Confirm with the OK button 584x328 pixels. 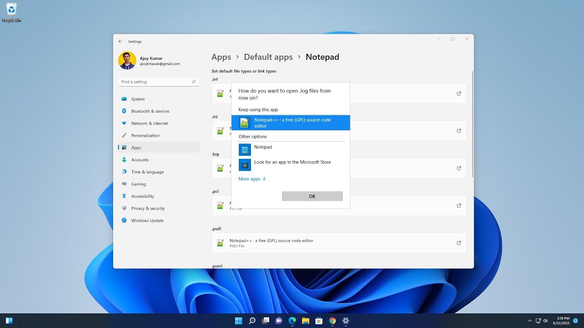click(312, 196)
